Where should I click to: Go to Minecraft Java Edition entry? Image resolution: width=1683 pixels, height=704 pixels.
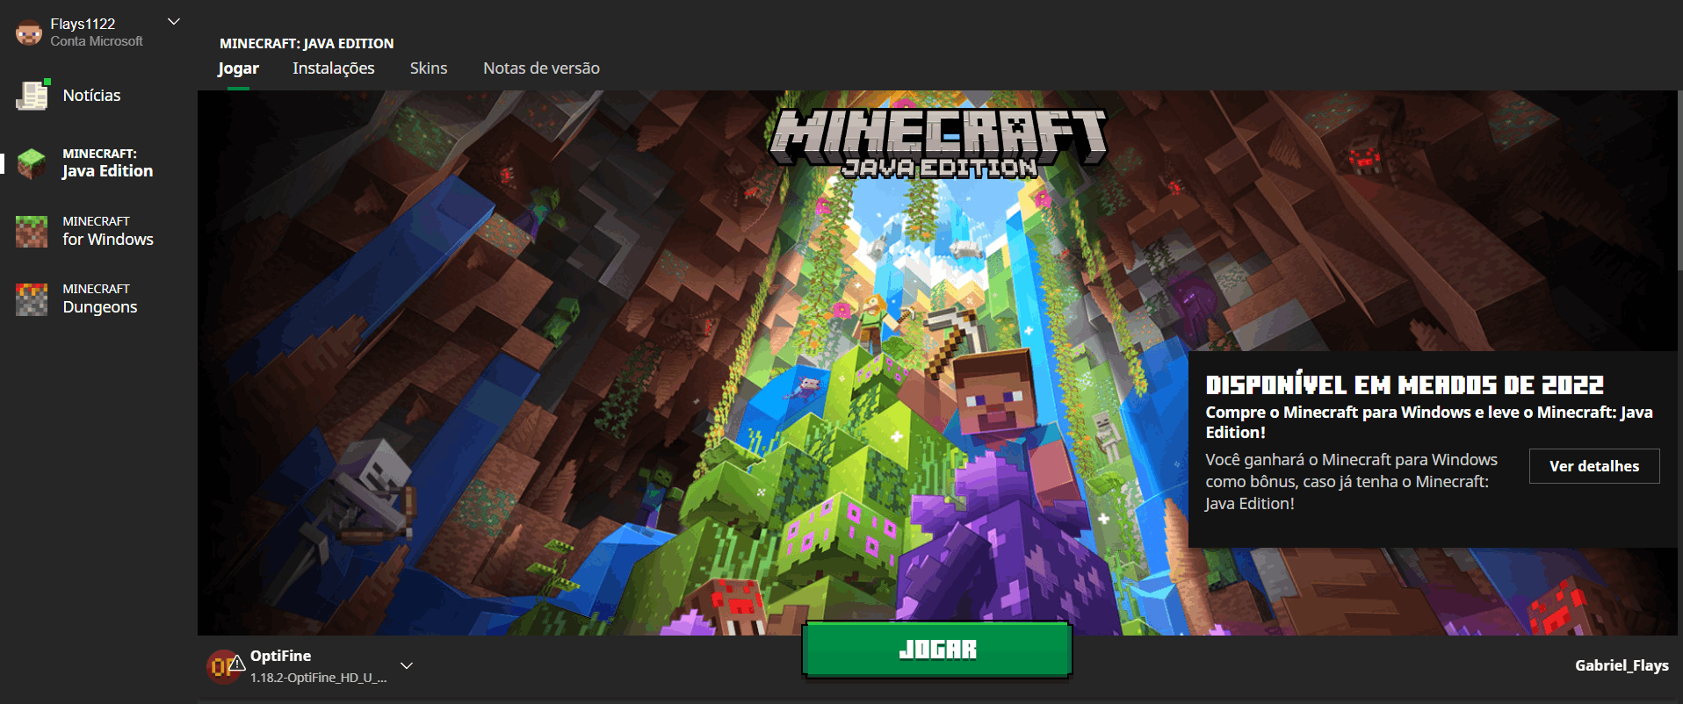[107, 163]
